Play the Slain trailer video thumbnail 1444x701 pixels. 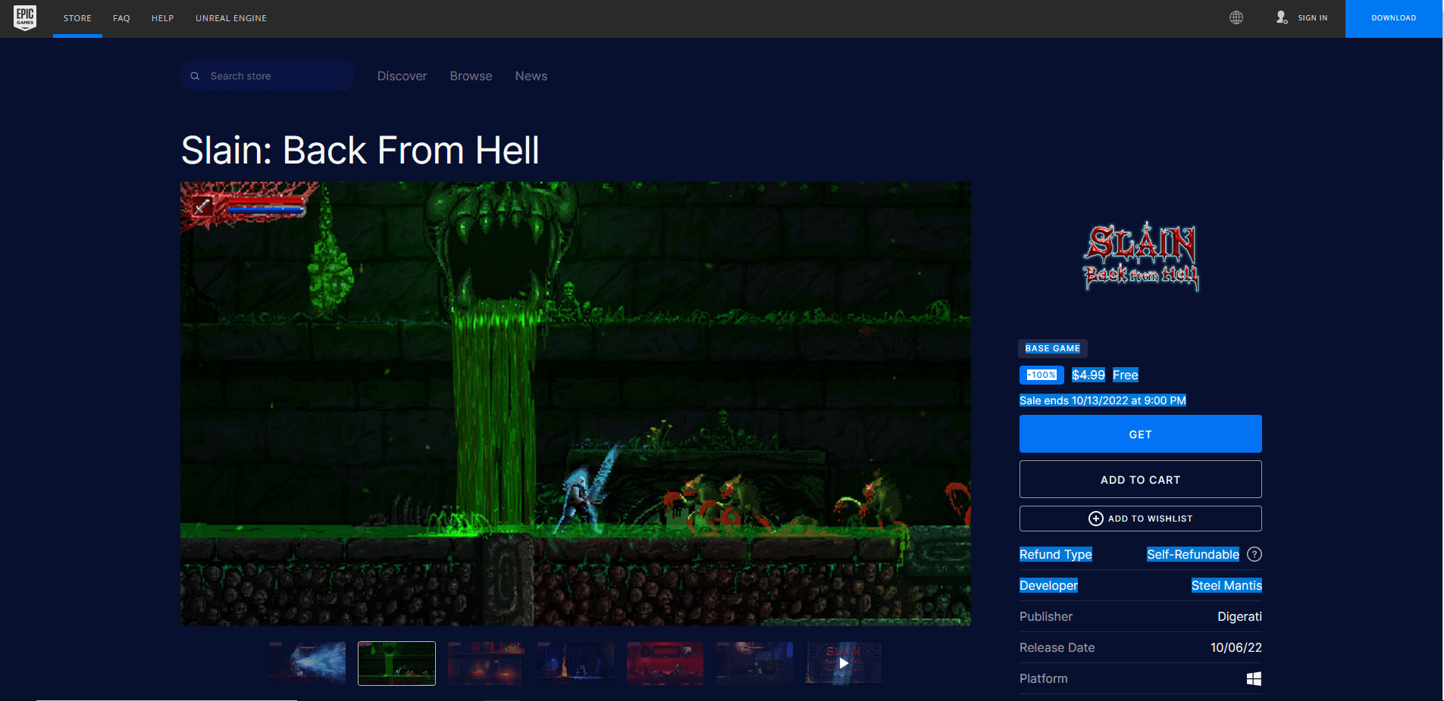click(844, 663)
